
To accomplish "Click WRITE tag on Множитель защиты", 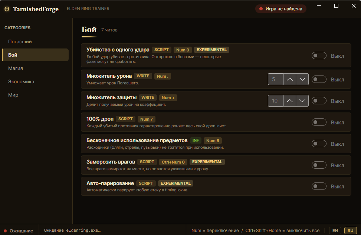I will tap(148, 97).
